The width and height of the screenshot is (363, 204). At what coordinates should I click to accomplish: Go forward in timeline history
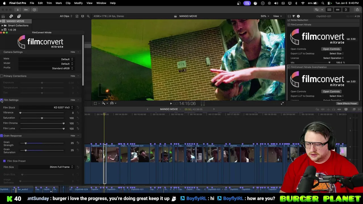tap(214, 109)
